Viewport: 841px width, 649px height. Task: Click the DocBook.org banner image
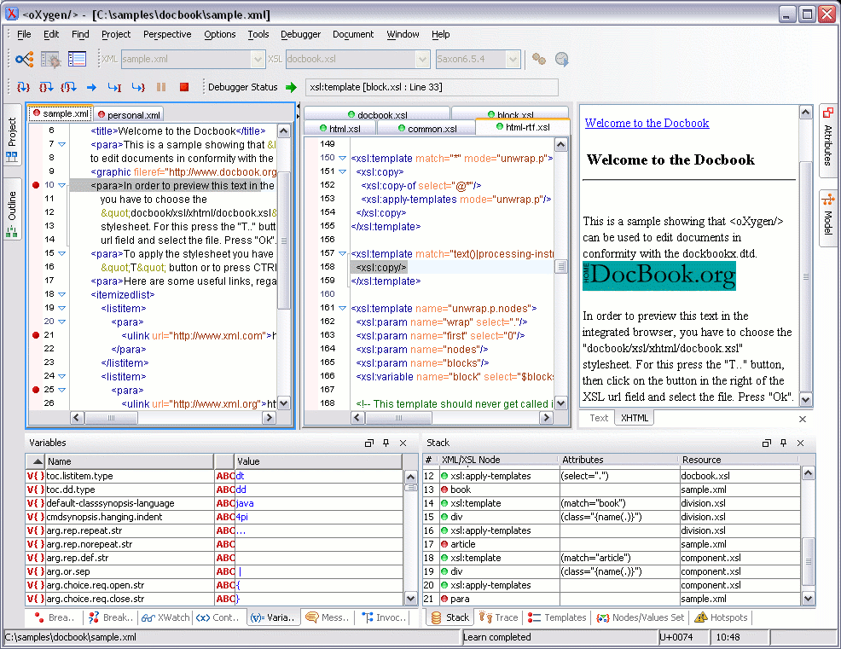click(x=659, y=275)
